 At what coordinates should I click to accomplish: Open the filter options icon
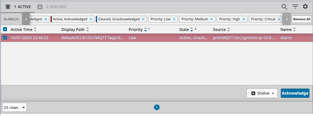coord(295,7)
